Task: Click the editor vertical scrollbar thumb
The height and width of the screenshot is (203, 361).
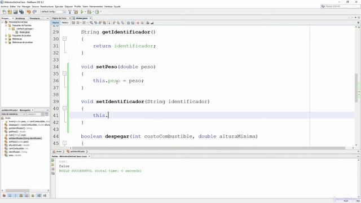Action: [x=356, y=87]
